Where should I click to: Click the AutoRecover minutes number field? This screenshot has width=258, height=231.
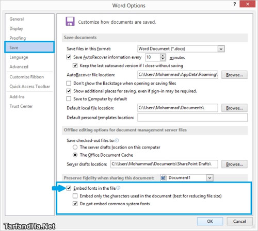pos(153,57)
